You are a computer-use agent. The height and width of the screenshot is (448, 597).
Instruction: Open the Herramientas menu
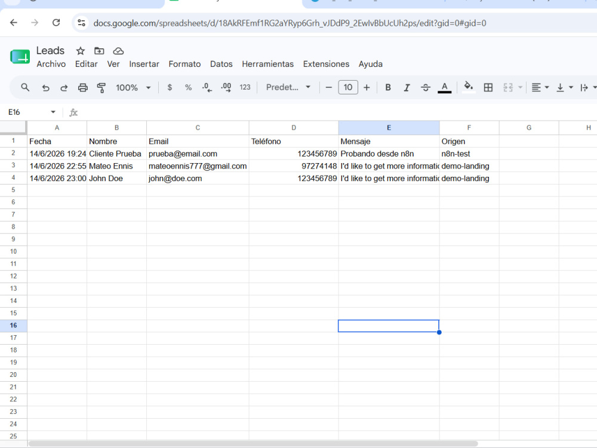(x=267, y=64)
